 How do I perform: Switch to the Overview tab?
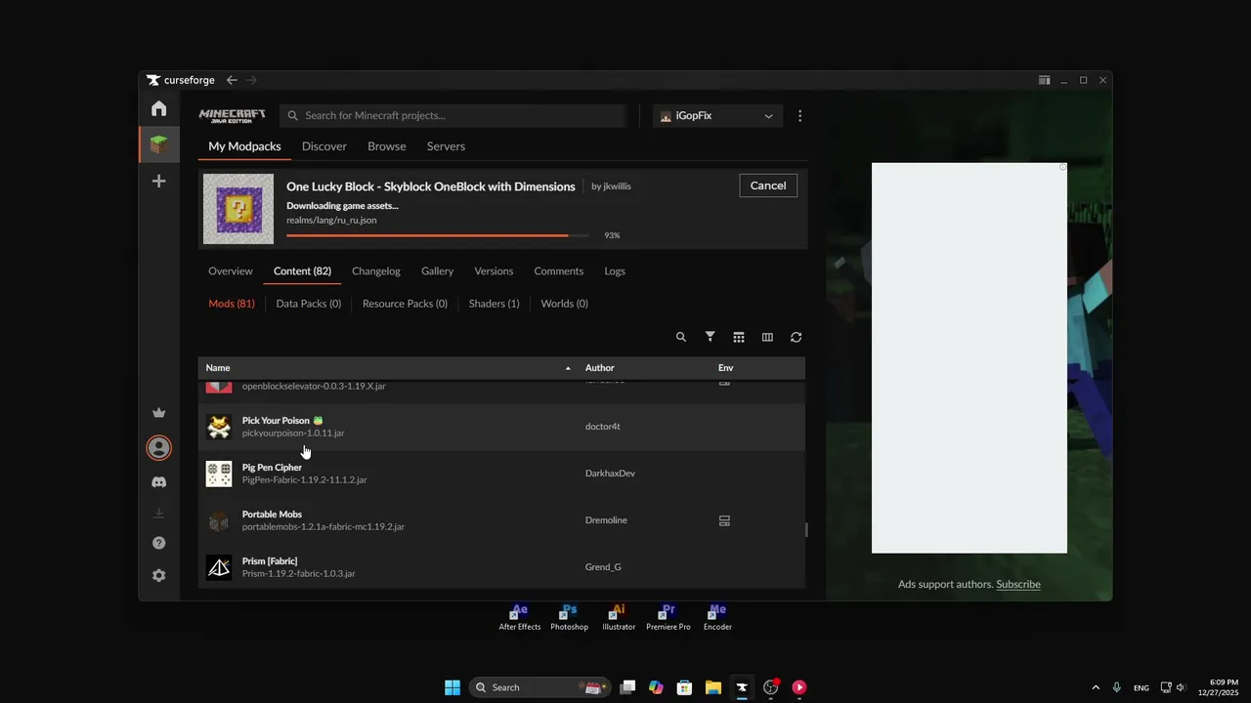[231, 271]
